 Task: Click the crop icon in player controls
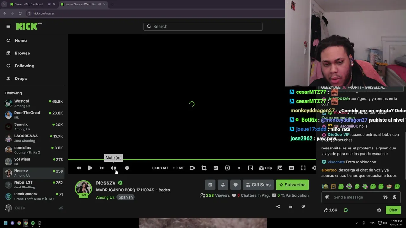(x=204, y=168)
